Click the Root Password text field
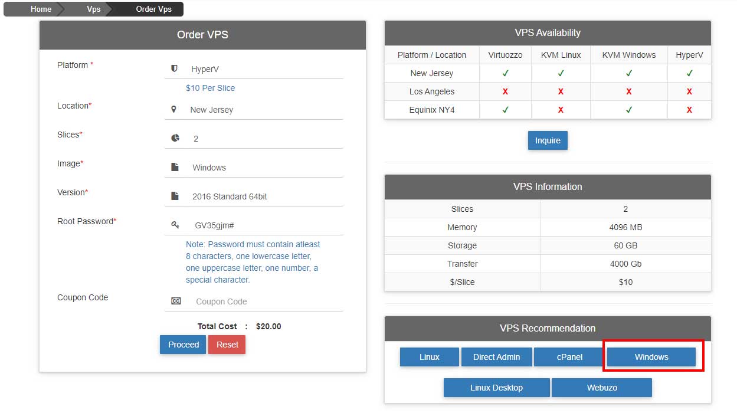Image resolution: width=737 pixels, height=413 pixels. click(x=266, y=225)
